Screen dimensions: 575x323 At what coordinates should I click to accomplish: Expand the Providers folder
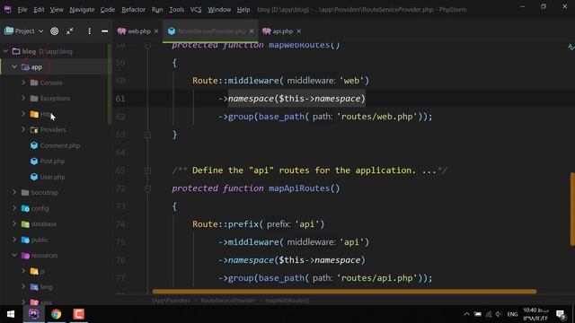click(23, 129)
